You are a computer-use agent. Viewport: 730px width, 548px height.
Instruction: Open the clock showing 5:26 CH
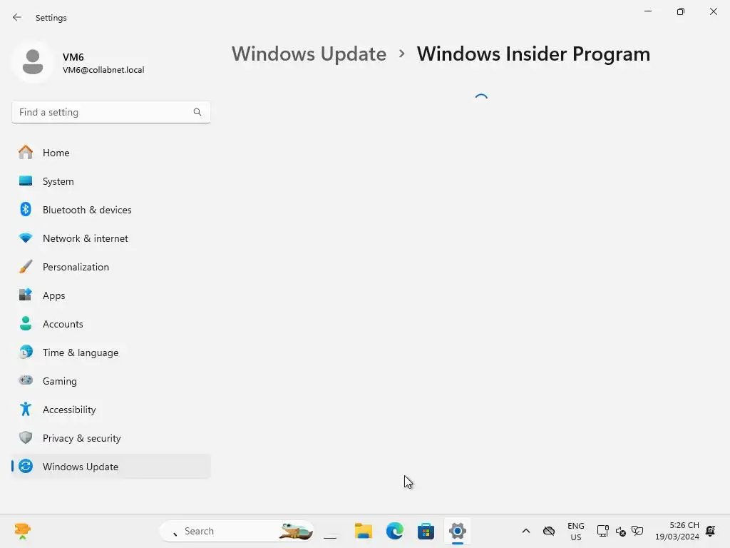677,531
